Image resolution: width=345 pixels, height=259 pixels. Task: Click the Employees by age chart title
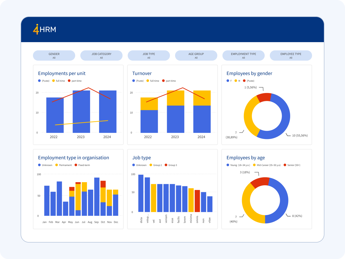click(246, 158)
